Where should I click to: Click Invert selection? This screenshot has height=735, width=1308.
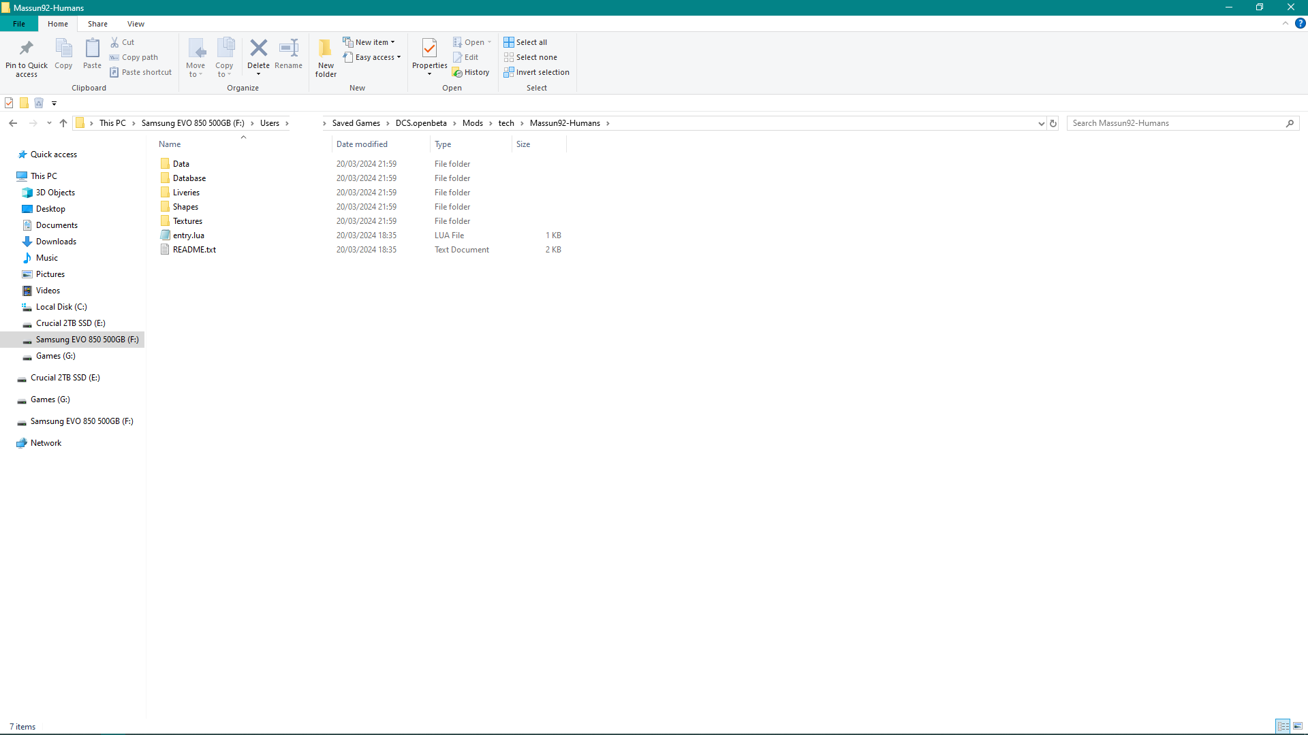[x=537, y=72]
